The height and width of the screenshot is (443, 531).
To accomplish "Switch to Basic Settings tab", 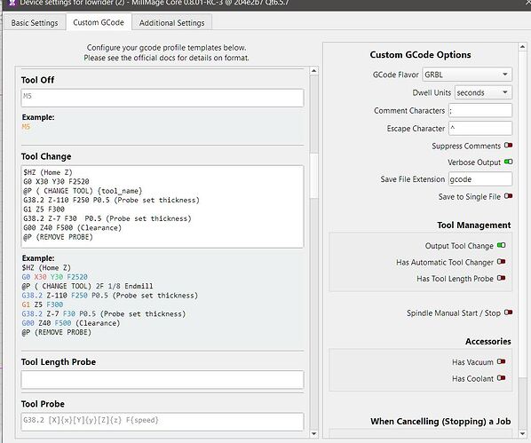I will pos(35,23).
